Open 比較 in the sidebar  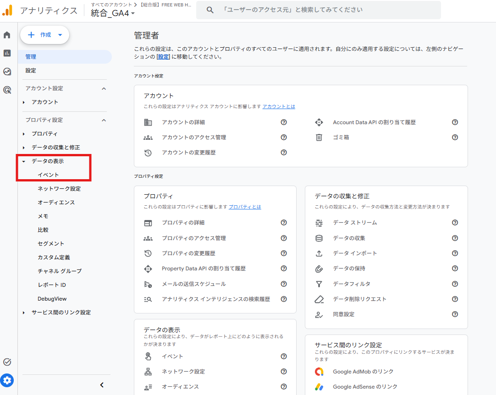(x=43, y=230)
